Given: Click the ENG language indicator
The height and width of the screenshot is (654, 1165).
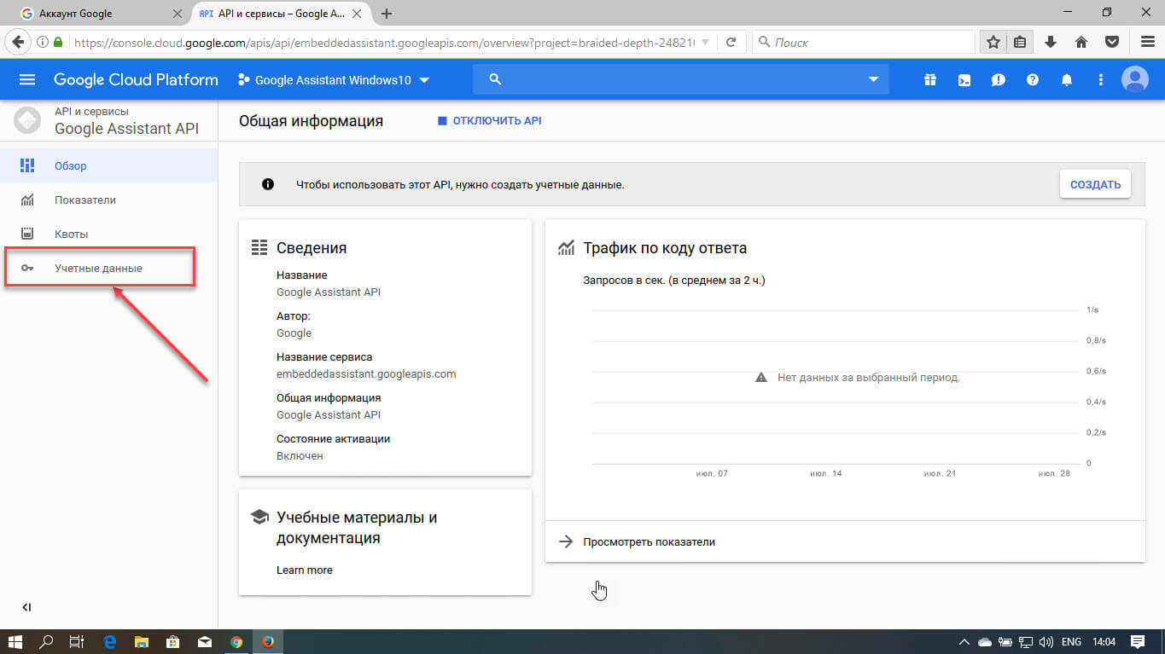Looking at the screenshot, I should click(x=1072, y=641).
